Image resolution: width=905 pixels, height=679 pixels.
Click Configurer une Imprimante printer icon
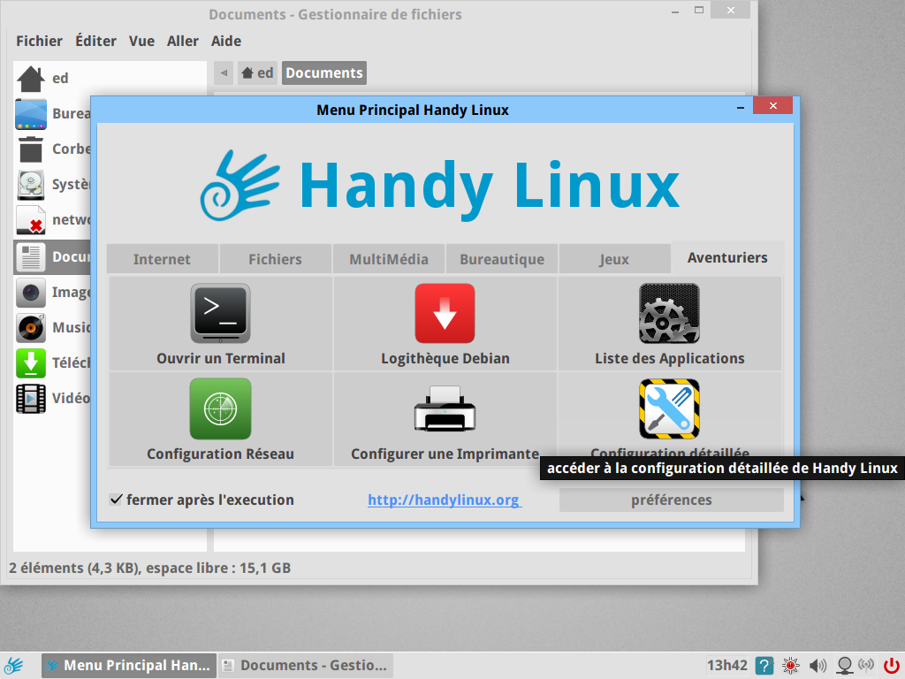[x=445, y=408]
